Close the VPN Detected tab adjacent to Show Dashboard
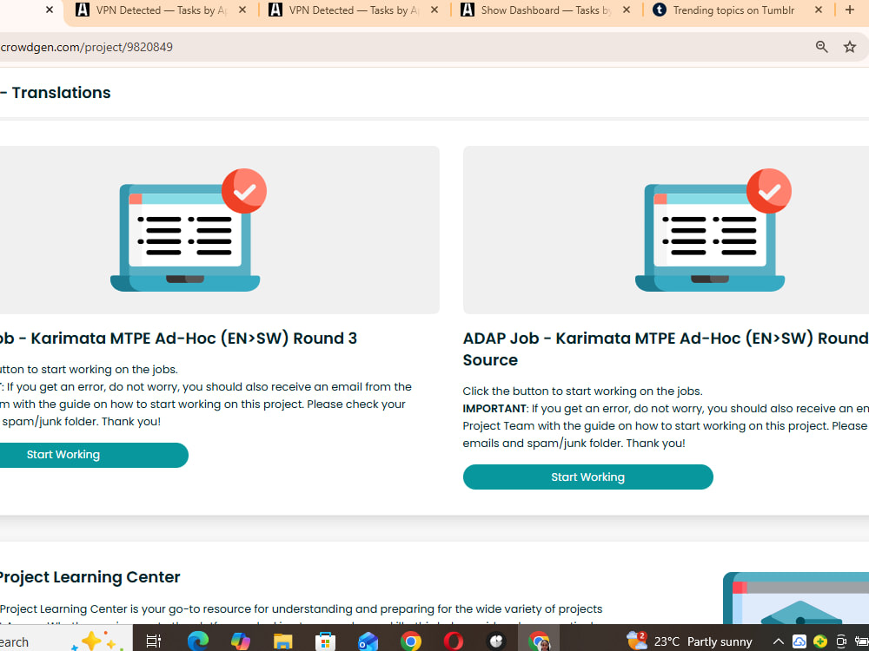Screen dimensions: 869x651 pos(434,10)
